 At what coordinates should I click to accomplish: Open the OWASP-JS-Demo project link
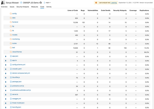31,3
